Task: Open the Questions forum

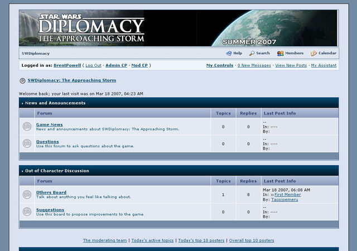Action: coord(47,142)
